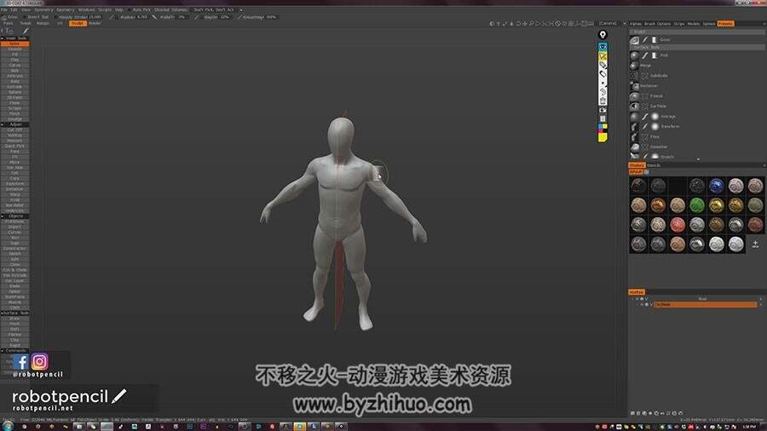767x431 pixels.
Task: Open the Camera dropdown
Action: click(613, 24)
